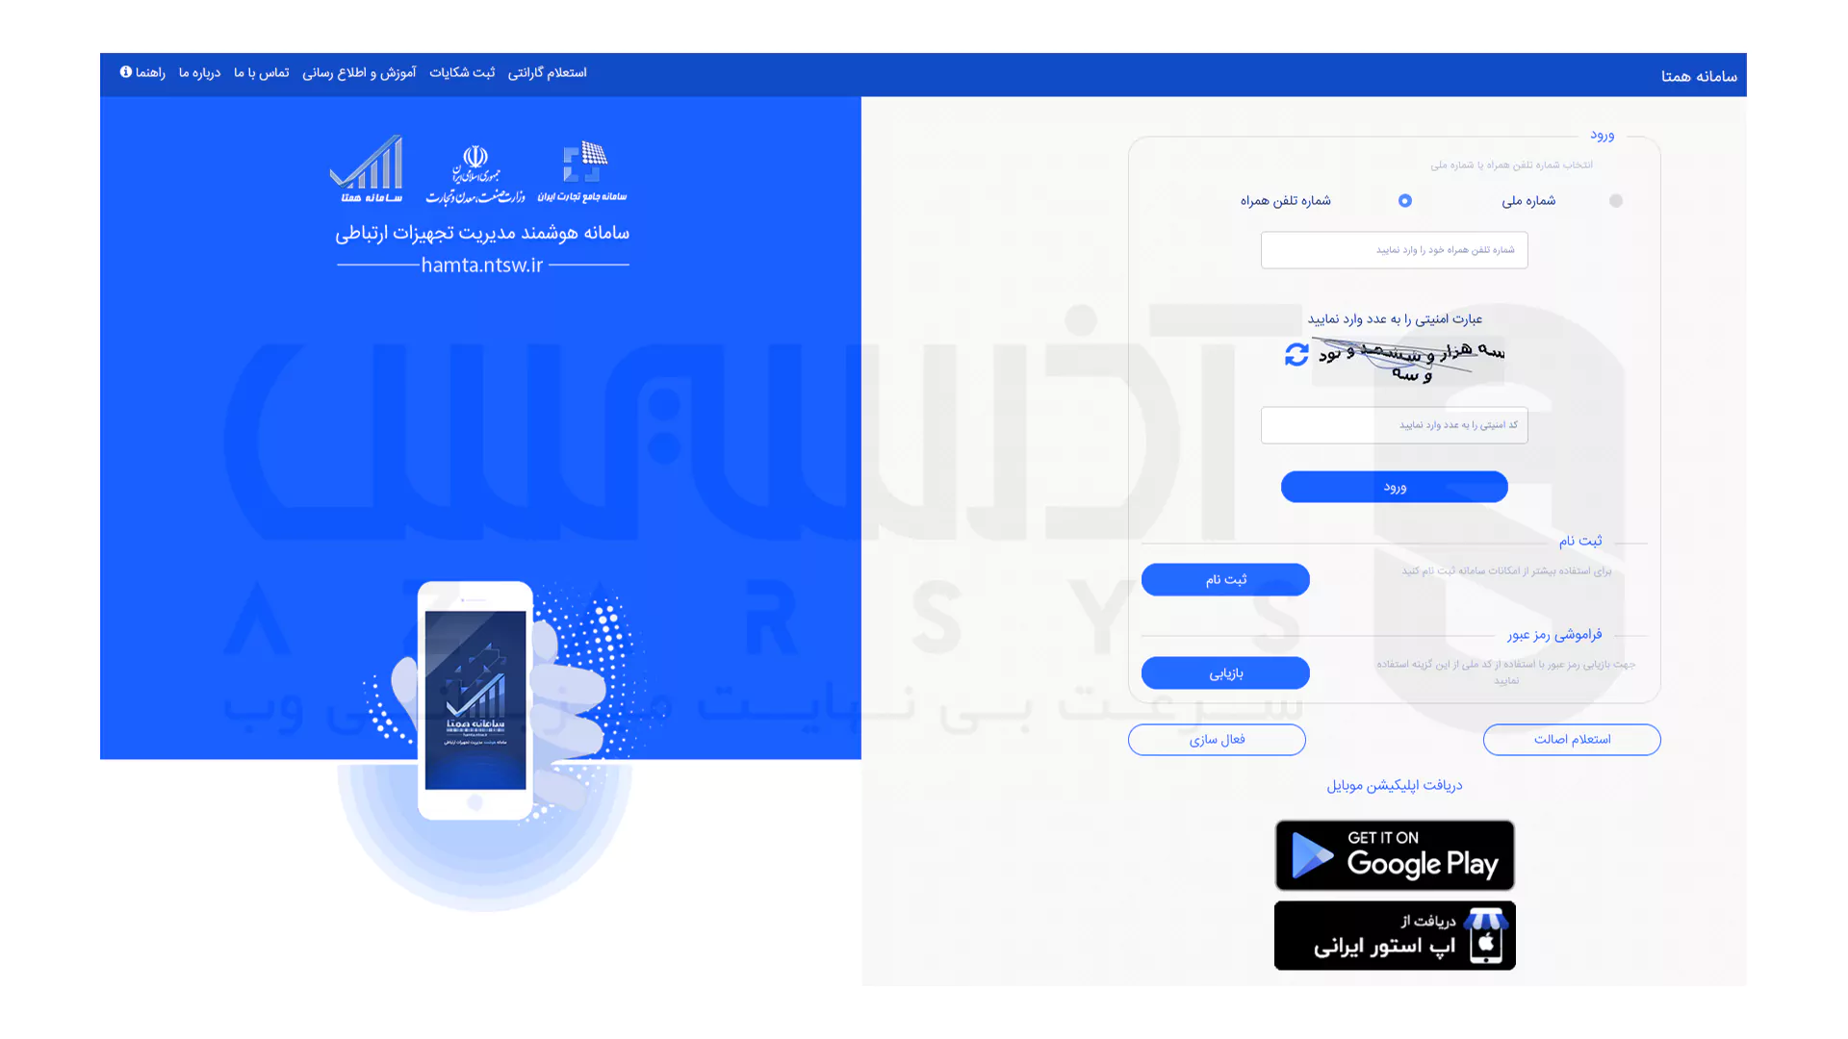1848x1039 pixels.
Task: Click the security code امنیتی input field
Action: click(x=1394, y=423)
